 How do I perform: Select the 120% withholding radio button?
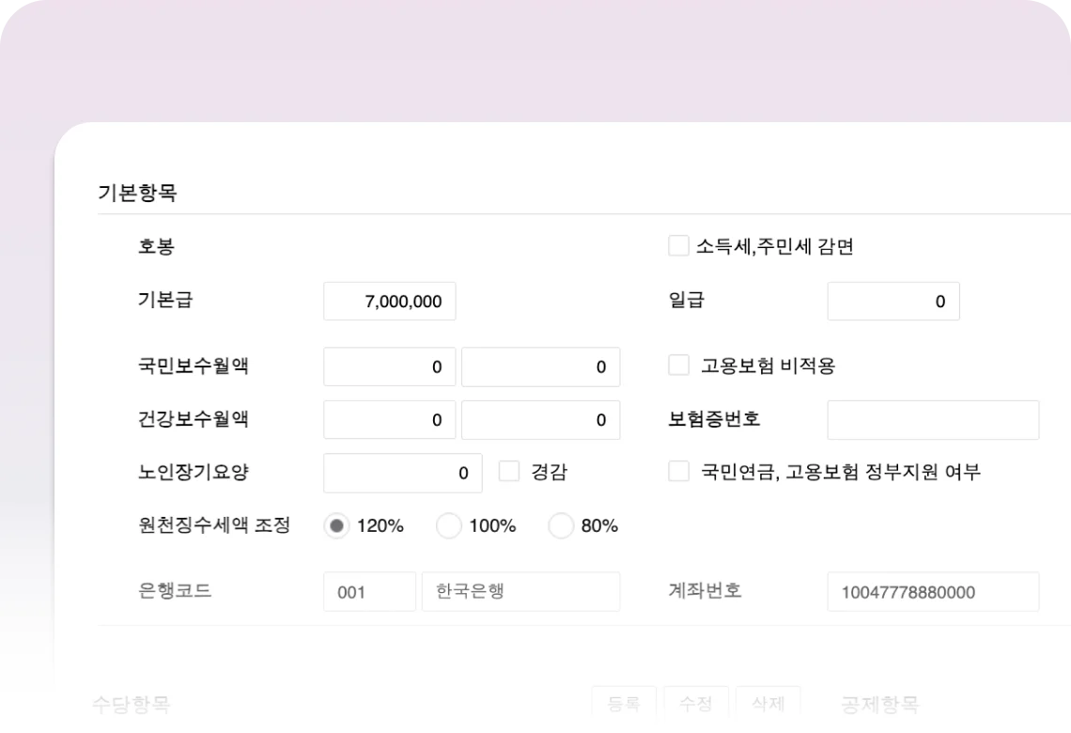point(336,526)
